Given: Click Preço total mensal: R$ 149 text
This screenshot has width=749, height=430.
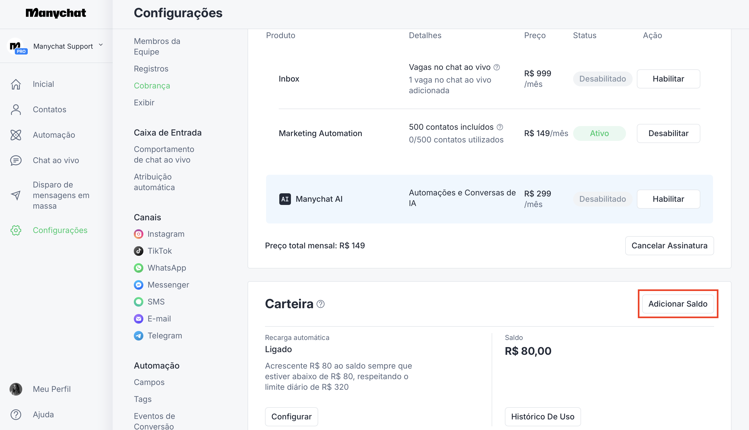Looking at the screenshot, I should tap(315, 246).
